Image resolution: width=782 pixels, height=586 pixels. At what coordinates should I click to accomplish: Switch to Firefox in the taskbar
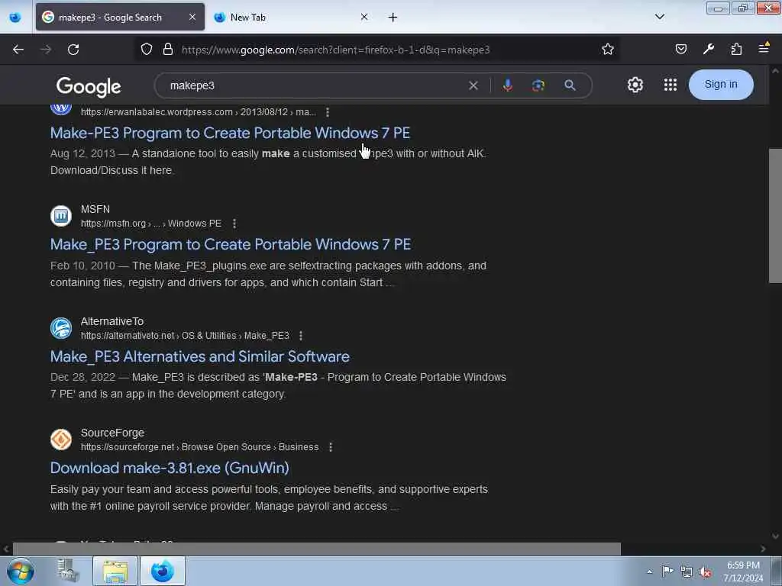[163, 572]
